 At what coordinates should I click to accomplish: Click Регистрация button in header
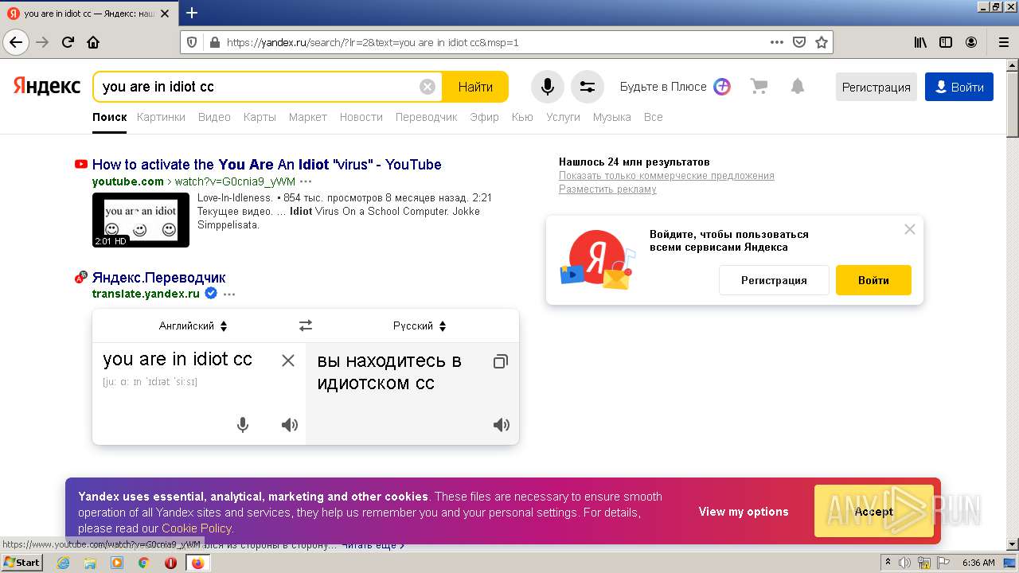(876, 87)
